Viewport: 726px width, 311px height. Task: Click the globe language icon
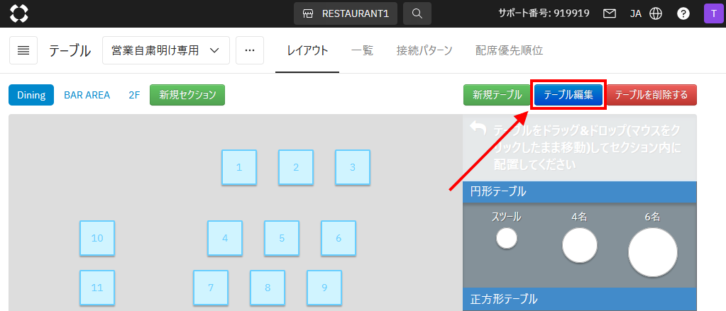click(x=655, y=13)
